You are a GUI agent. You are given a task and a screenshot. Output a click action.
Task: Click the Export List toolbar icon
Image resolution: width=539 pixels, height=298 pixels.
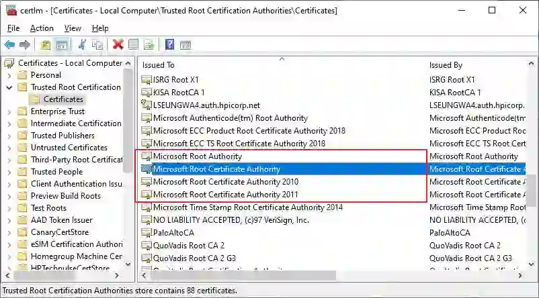(x=149, y=44)
